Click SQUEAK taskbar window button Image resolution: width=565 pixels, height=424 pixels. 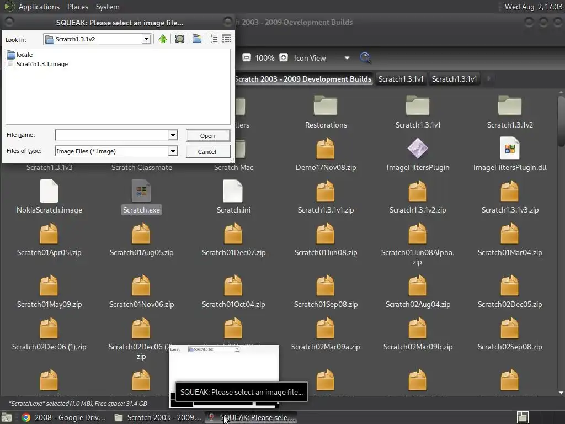pos(252,417)
